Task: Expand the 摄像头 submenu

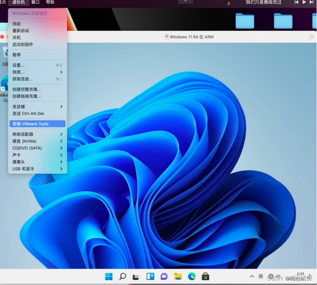Action: pos(37,162)
